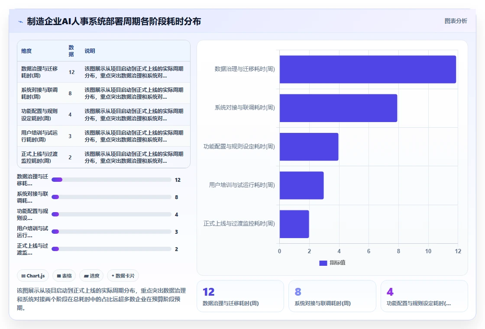Click y-axis label 用户培训与试运行耗时(周)
485x329 pixels.
pos(242,185)
